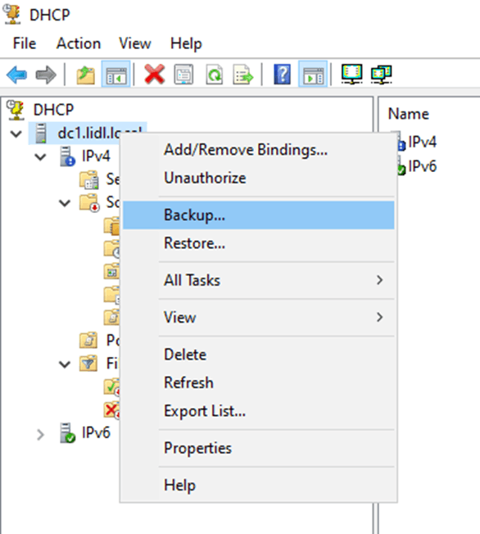Click the red X Delete toolbar icon
This screenshot has width=480, height=534.
[x=155, y=75]
